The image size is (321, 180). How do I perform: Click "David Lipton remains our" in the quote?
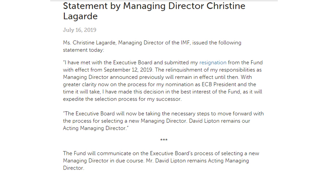pyautogui.click(x=220, y=121)
